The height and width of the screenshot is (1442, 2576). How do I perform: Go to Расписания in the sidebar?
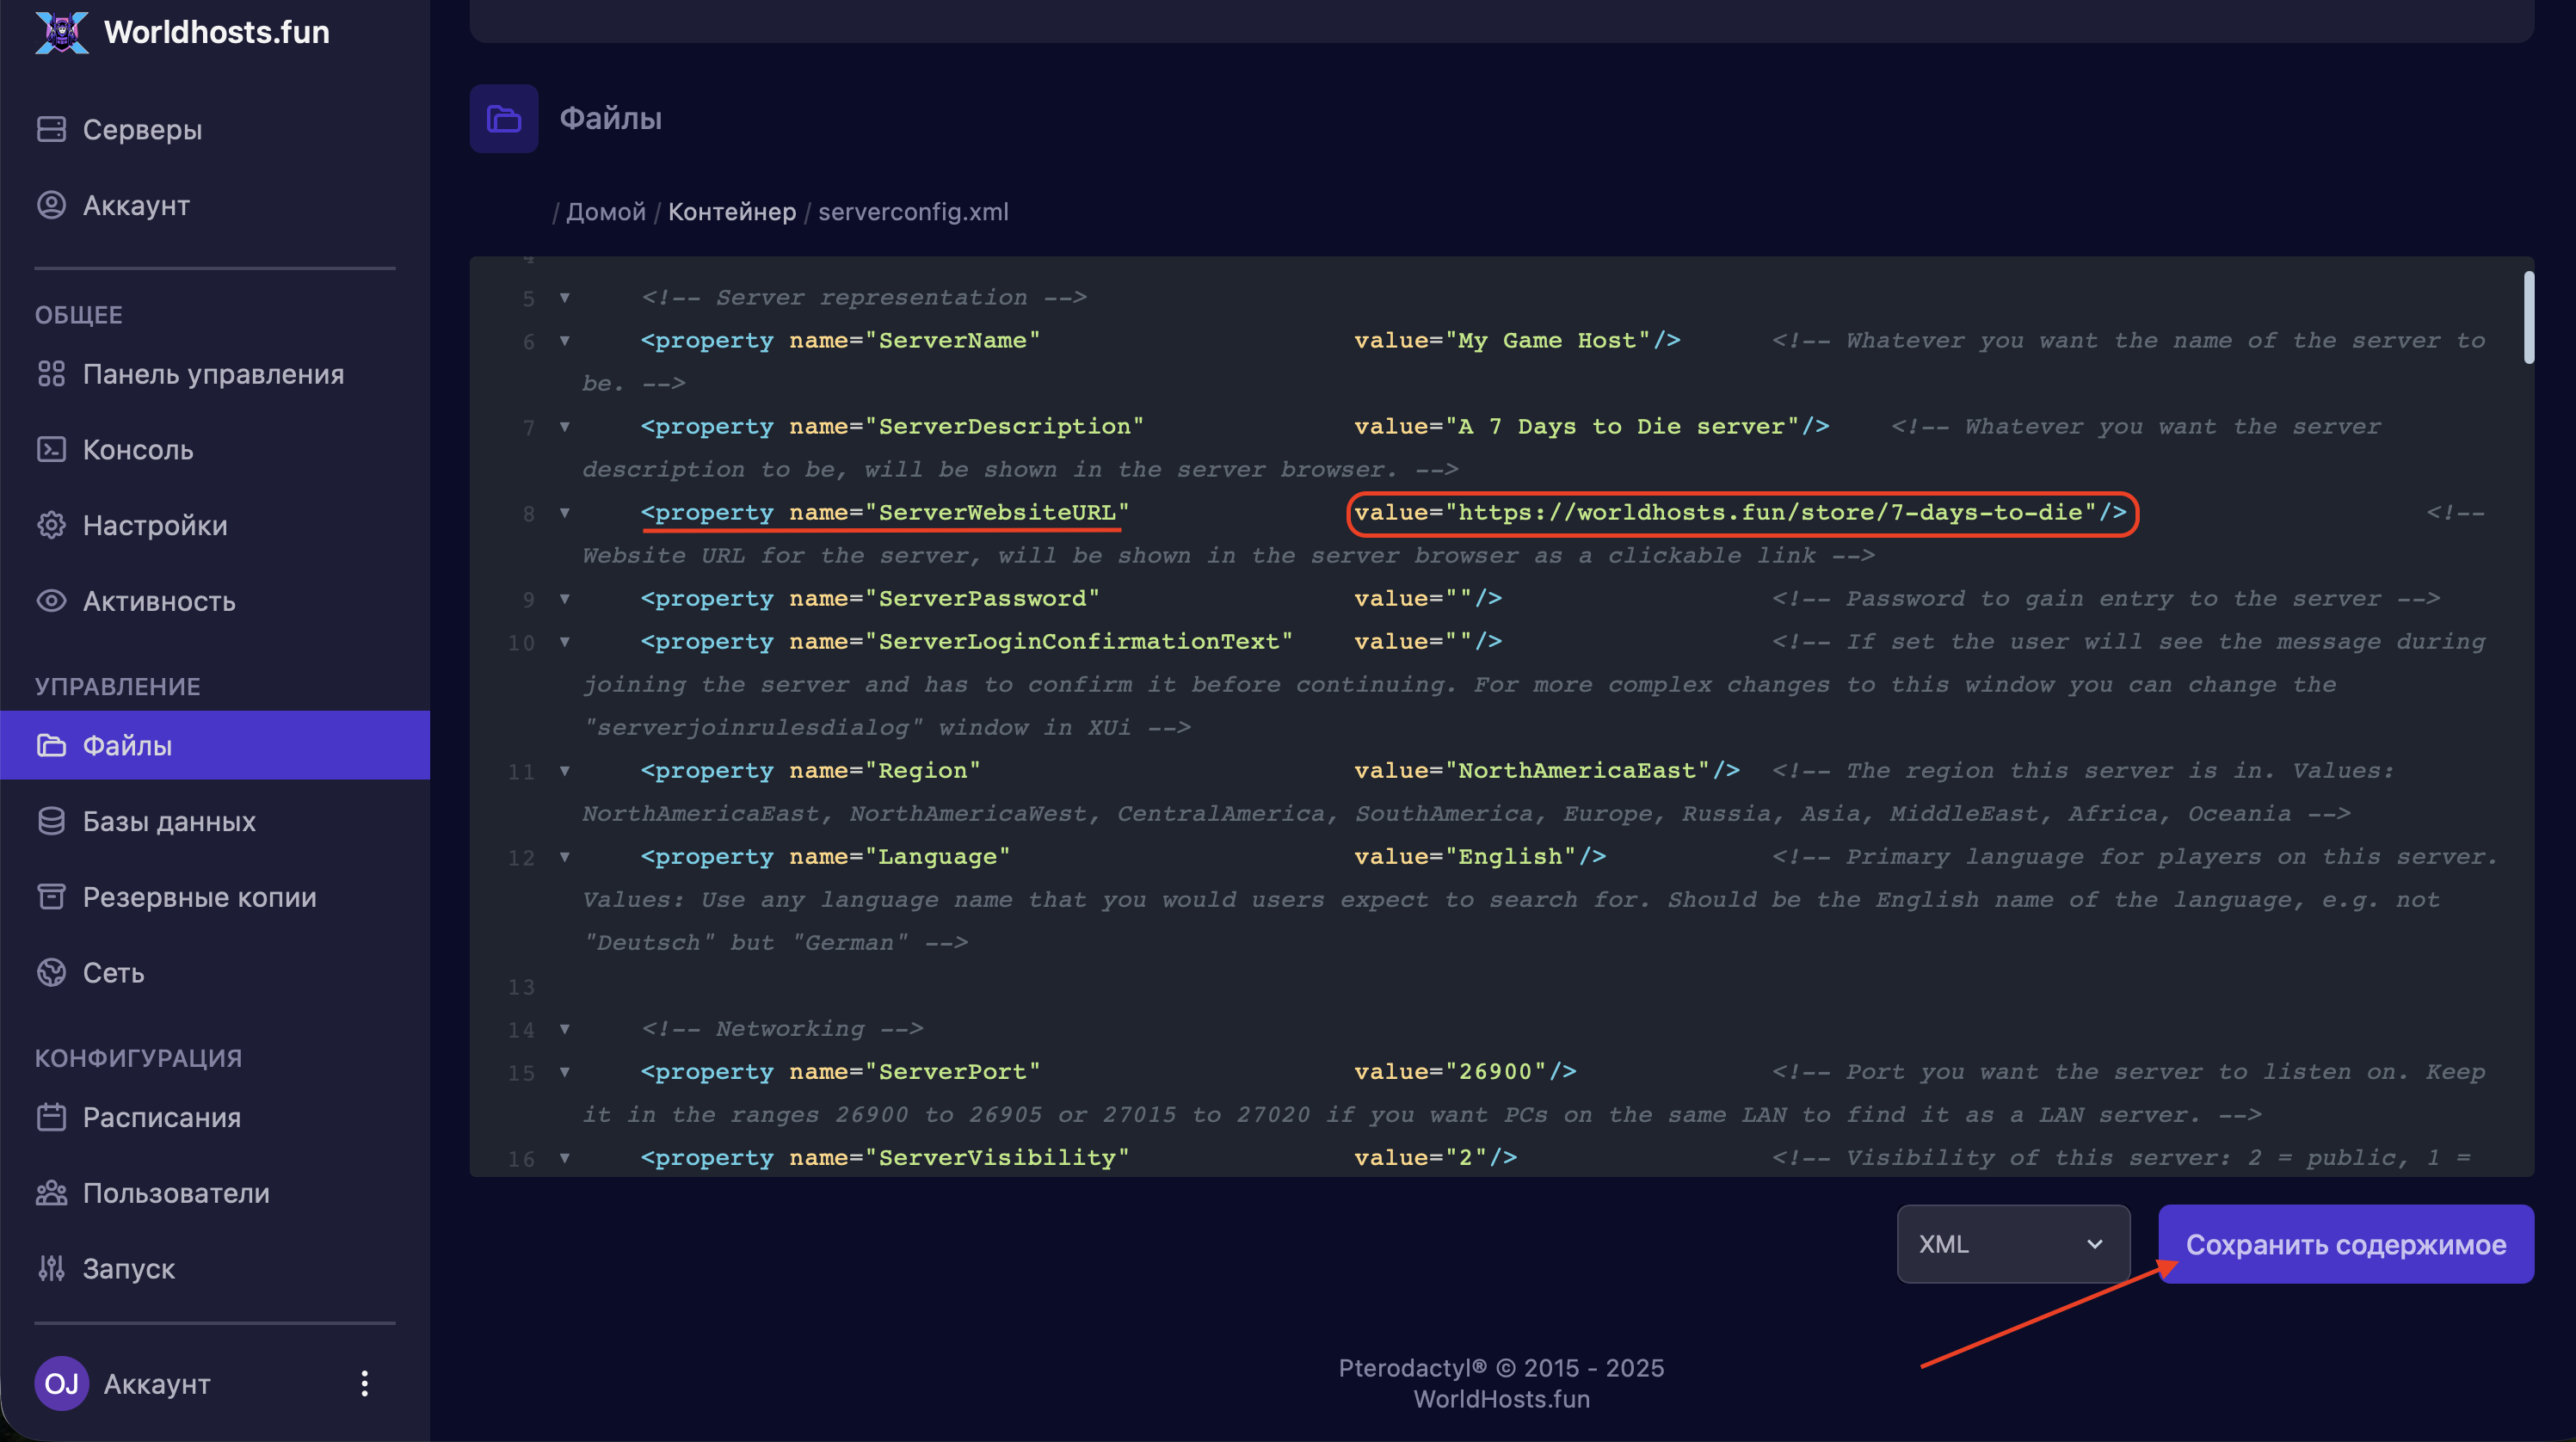pos(161,1117)
